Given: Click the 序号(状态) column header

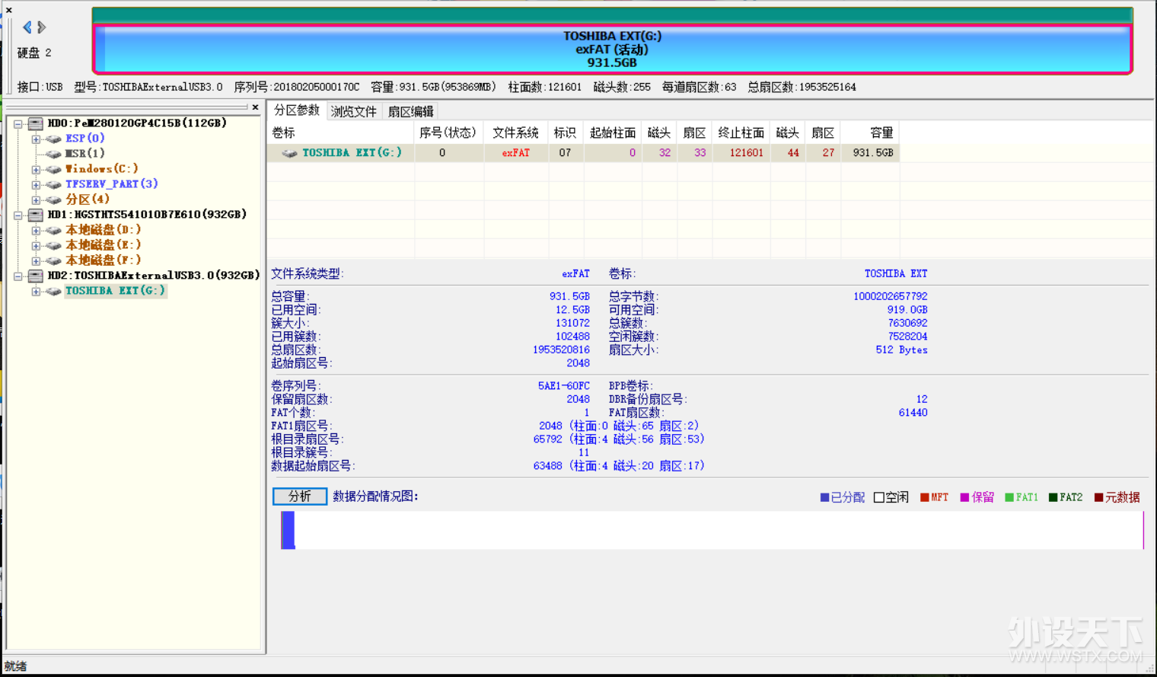Looking at the screenshot, I should pos(449,133).
